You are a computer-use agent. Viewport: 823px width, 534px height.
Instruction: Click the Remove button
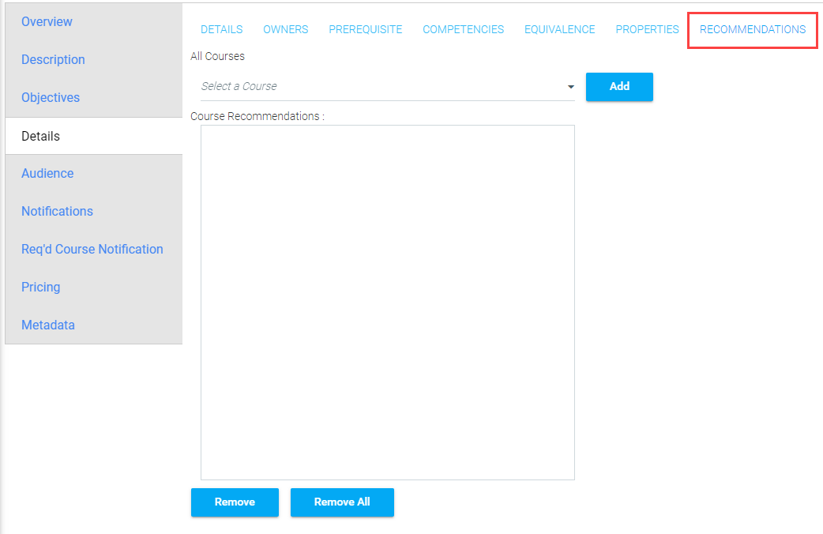click(x=235, y=502)
